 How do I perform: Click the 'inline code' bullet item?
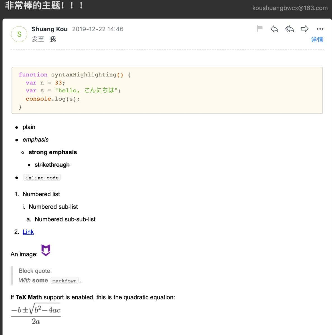tap(42, 177)
